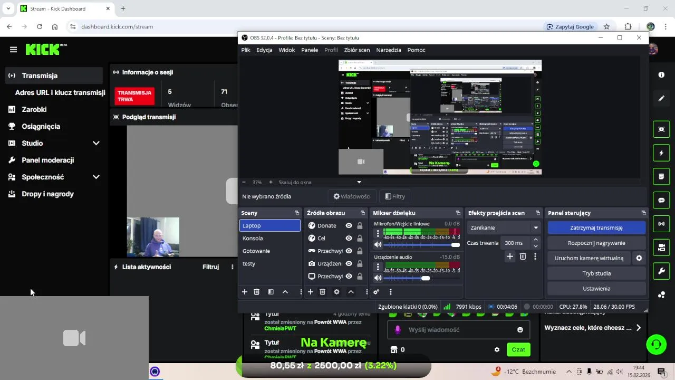Mute Mikrofon/Wejście liniowe speaker icon
This screenshot has width=675, height=380.
[x=378, y=245]
